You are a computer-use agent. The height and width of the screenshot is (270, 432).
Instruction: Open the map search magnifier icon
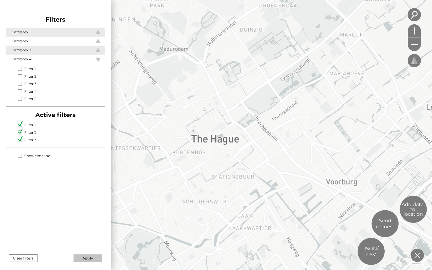coord(414,15)
